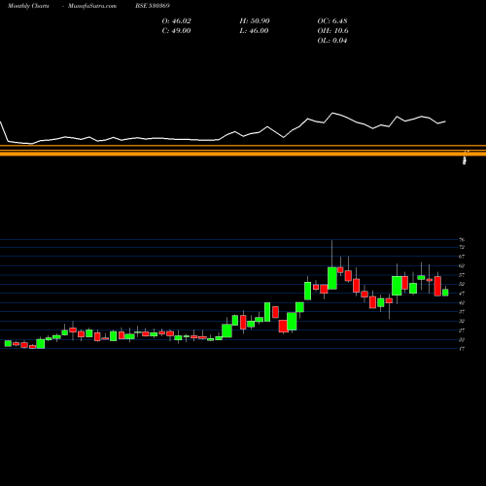486x486 pixels.
Task: Click the 'MunafaSutra.com' site label
Action: [92, 6]
